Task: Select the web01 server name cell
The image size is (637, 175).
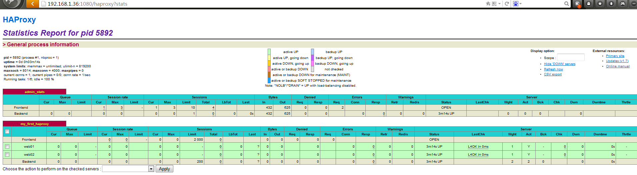Action: coord(29,146)
